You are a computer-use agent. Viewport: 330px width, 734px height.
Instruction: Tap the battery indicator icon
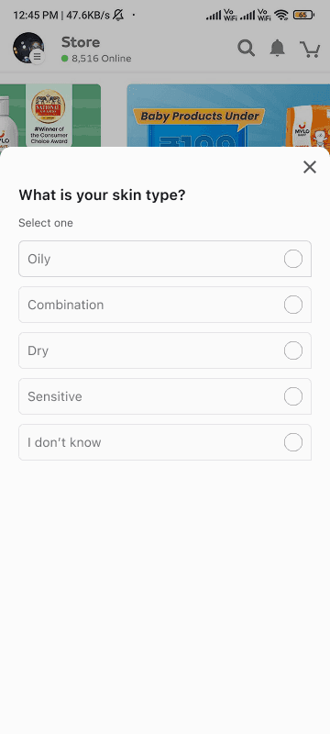[x=303, y=15]
